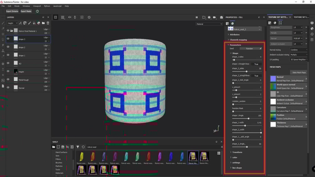Open the Edit menu
The width and height of the screenshot is (315, 177).
tap(9, 6)
